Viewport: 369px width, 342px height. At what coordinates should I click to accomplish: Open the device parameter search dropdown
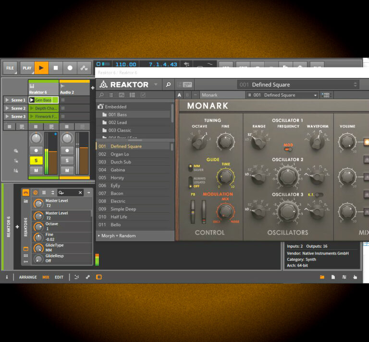pos(61,193)
